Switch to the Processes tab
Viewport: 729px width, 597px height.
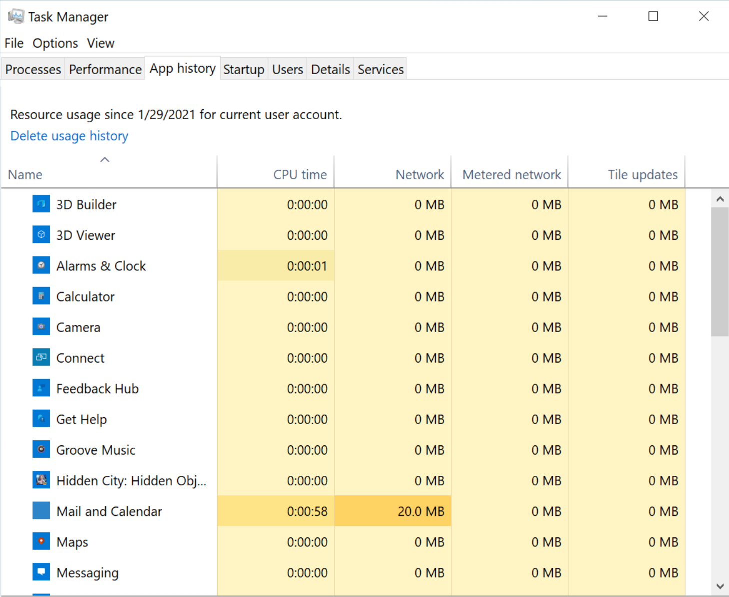point(33,69)
